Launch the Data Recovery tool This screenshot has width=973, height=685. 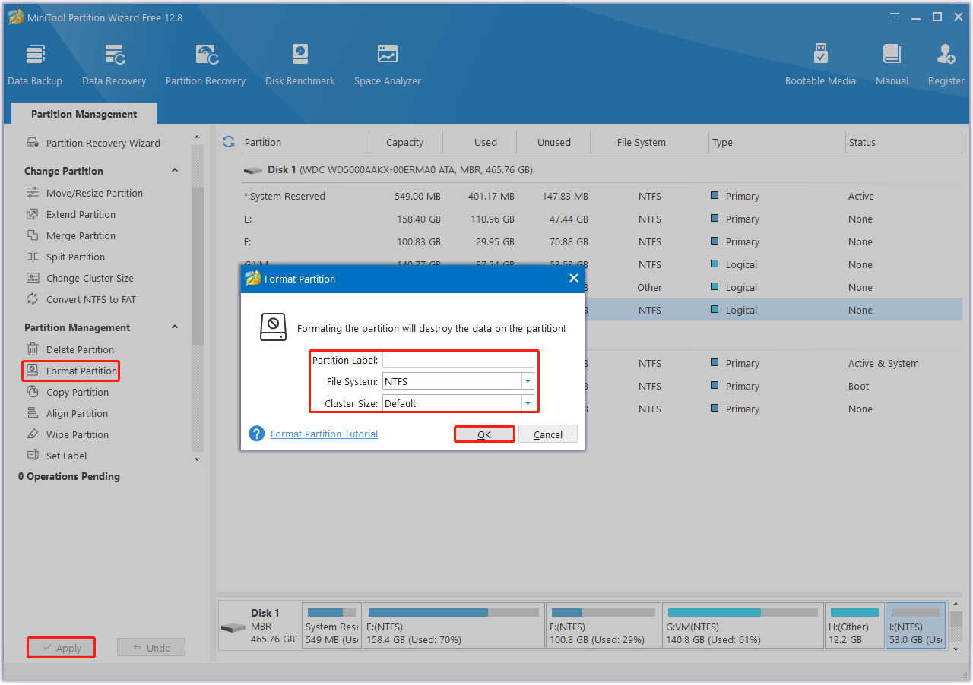[x=114, y=65]
